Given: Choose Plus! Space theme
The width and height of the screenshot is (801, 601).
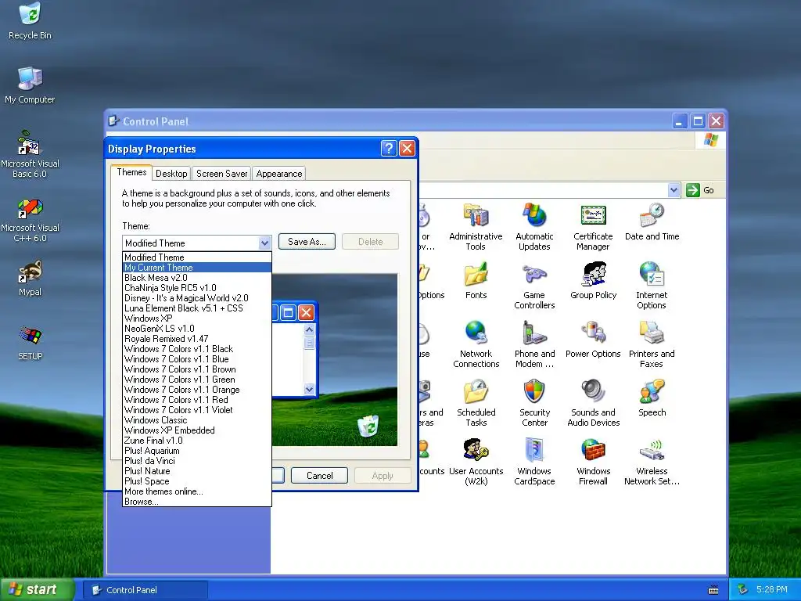Looking at the screenshot, I should click(196, 481).
